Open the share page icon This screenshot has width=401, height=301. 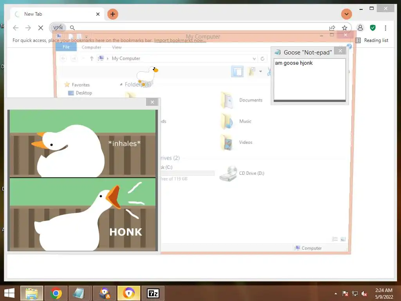coord(332,28)
